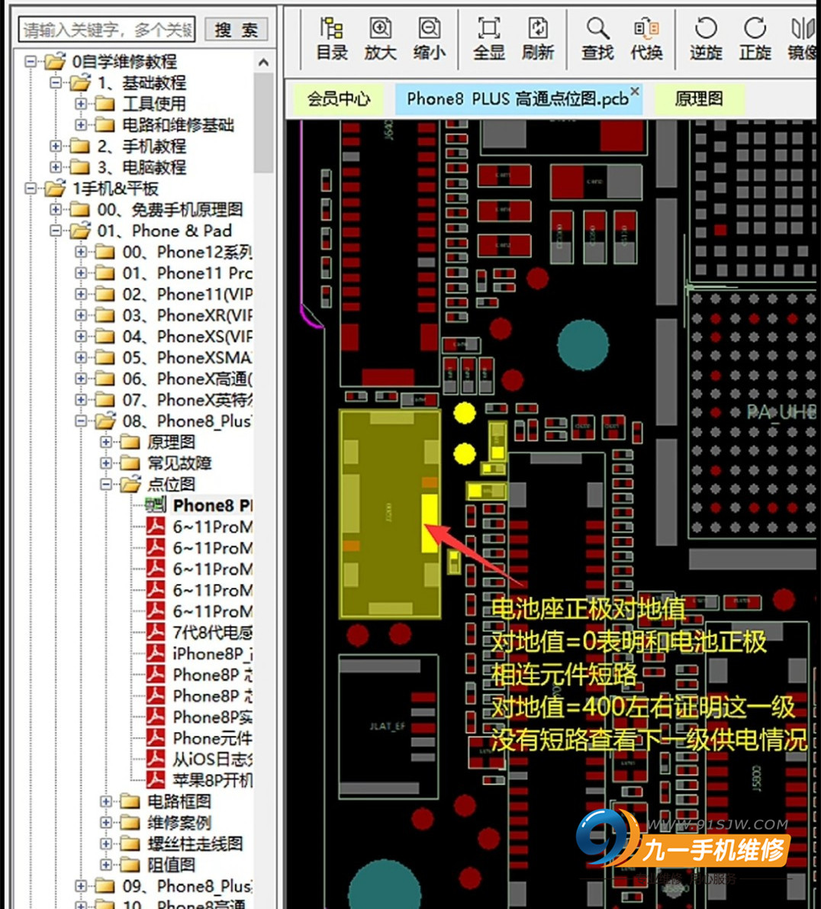Open the 查找 search tool

(597, 38)
